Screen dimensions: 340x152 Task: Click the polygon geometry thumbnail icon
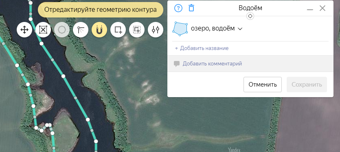pos(180,28)
